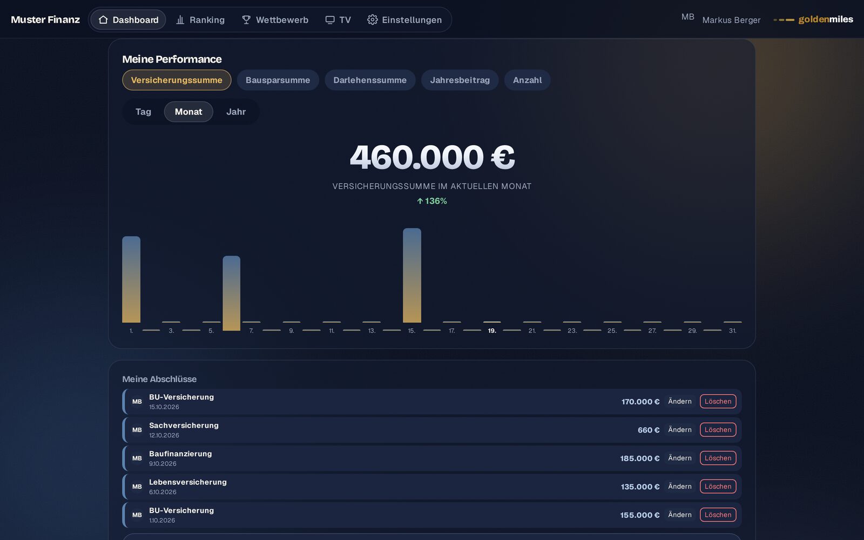
Task: Go to the Wettbewerb page
Action: click(275, 20)
